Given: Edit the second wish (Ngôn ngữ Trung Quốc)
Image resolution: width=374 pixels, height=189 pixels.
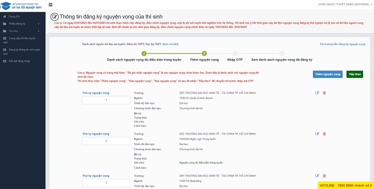Looking at the screenshot, I should [x=317, y=134].
